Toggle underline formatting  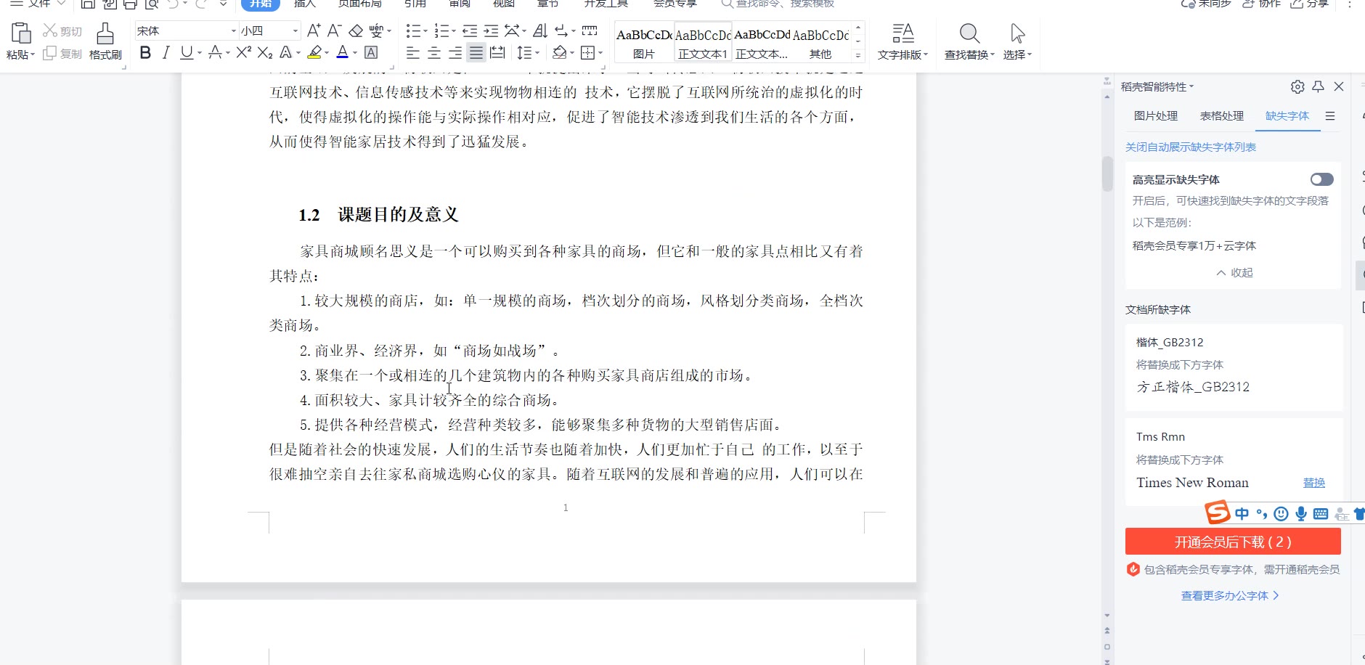(x=187, y=52)
